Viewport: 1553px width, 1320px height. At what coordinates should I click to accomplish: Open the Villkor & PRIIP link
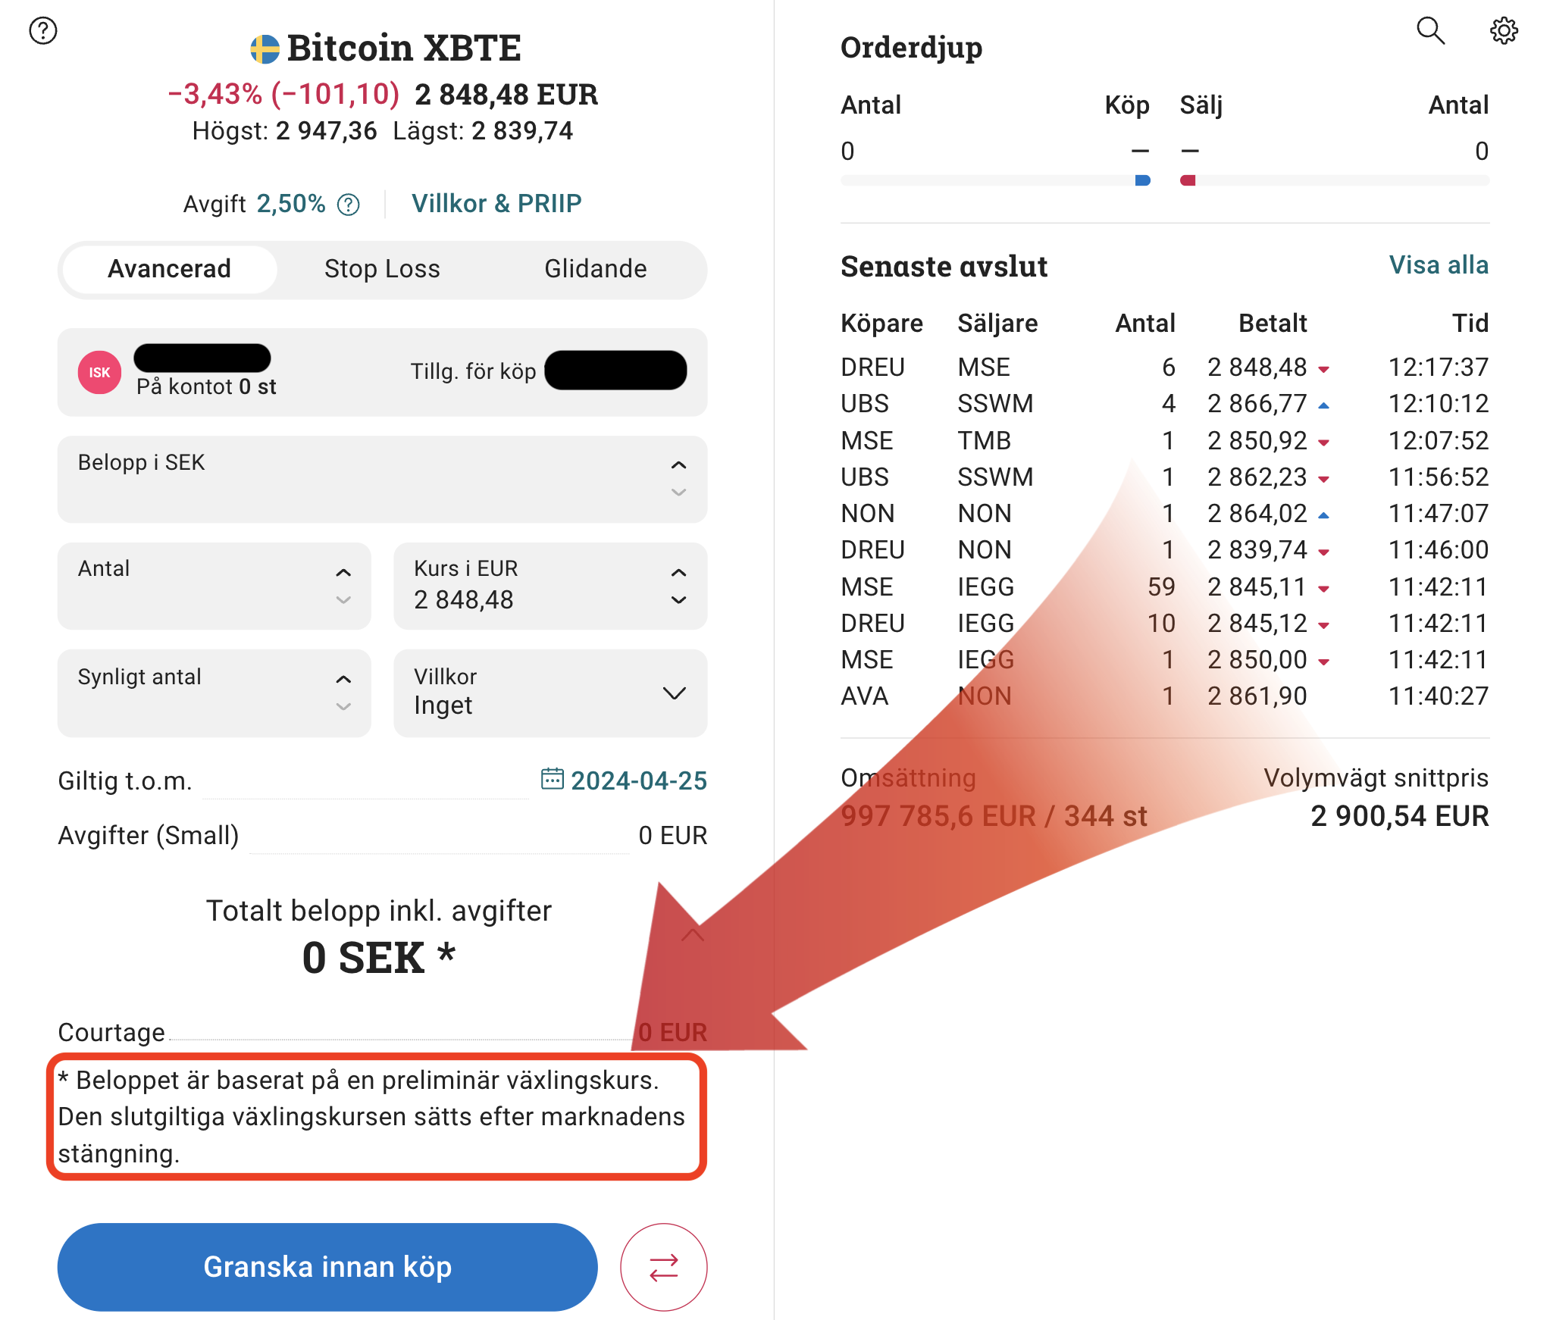(x=496, y=204)
